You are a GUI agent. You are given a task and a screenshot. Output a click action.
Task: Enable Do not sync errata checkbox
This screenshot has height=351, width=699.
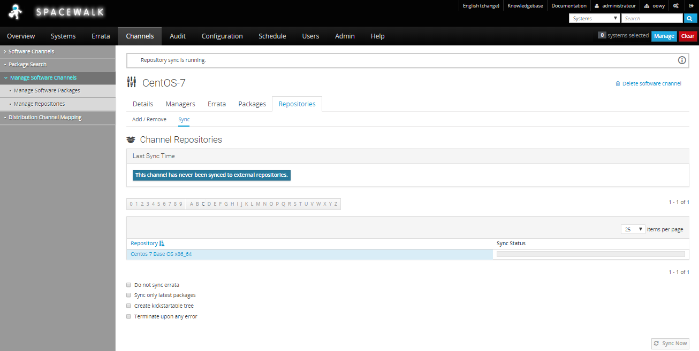pos(128,285)
